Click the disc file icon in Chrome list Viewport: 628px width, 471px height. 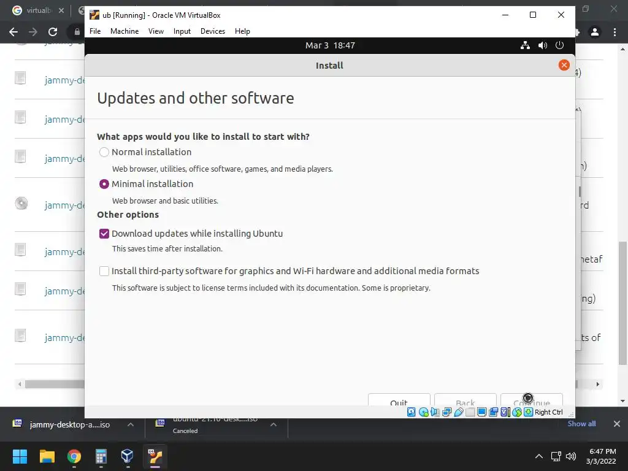pyautogui.click(x=21, y=204)
